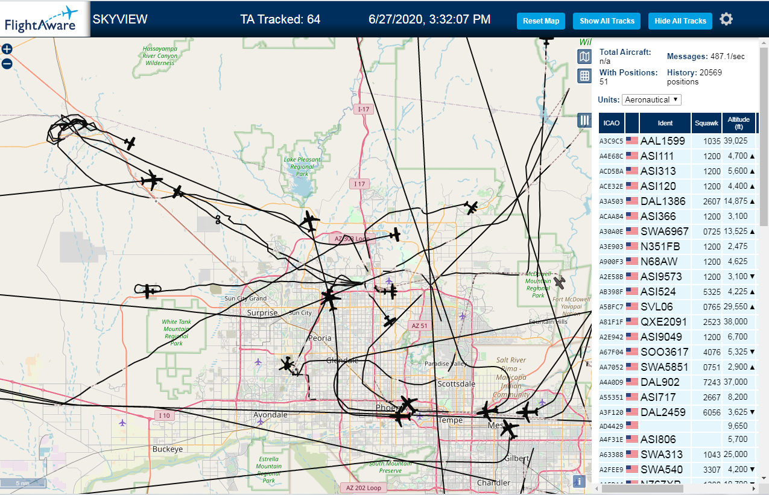Click the US flag in AAL1599 row
769x495 pixels.
(632, 140)
